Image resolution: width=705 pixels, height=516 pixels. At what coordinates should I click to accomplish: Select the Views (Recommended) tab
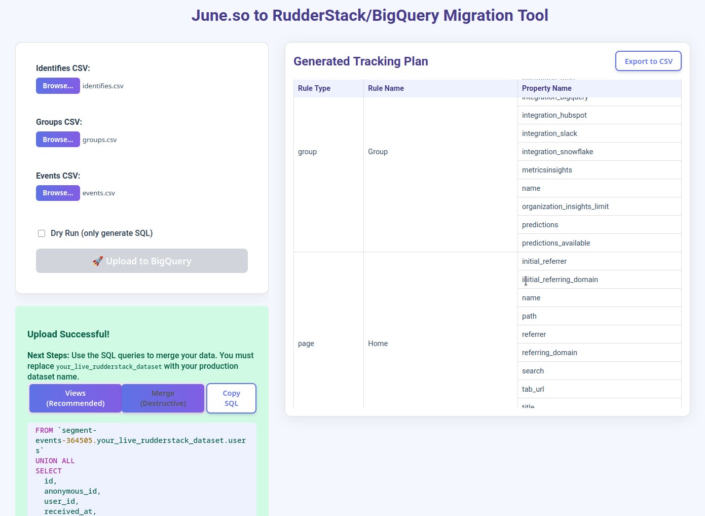coord(76,398)
